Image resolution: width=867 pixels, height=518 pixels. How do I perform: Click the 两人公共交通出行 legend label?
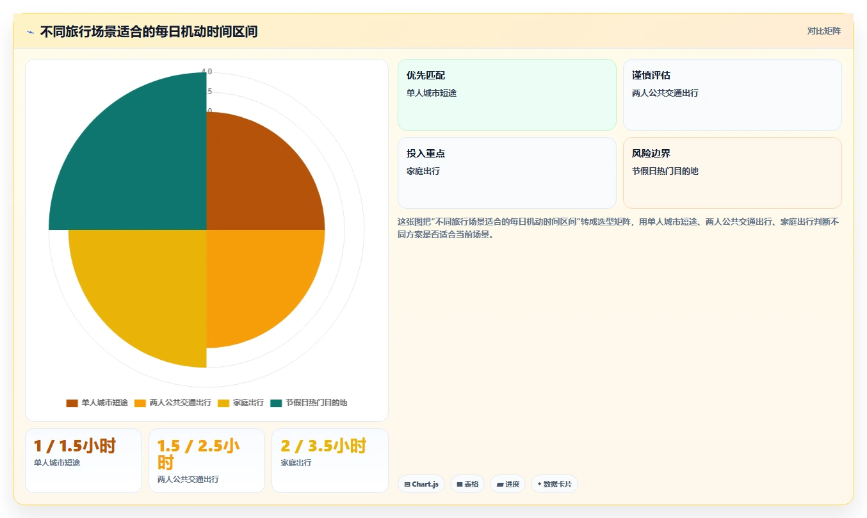[181, 403]
